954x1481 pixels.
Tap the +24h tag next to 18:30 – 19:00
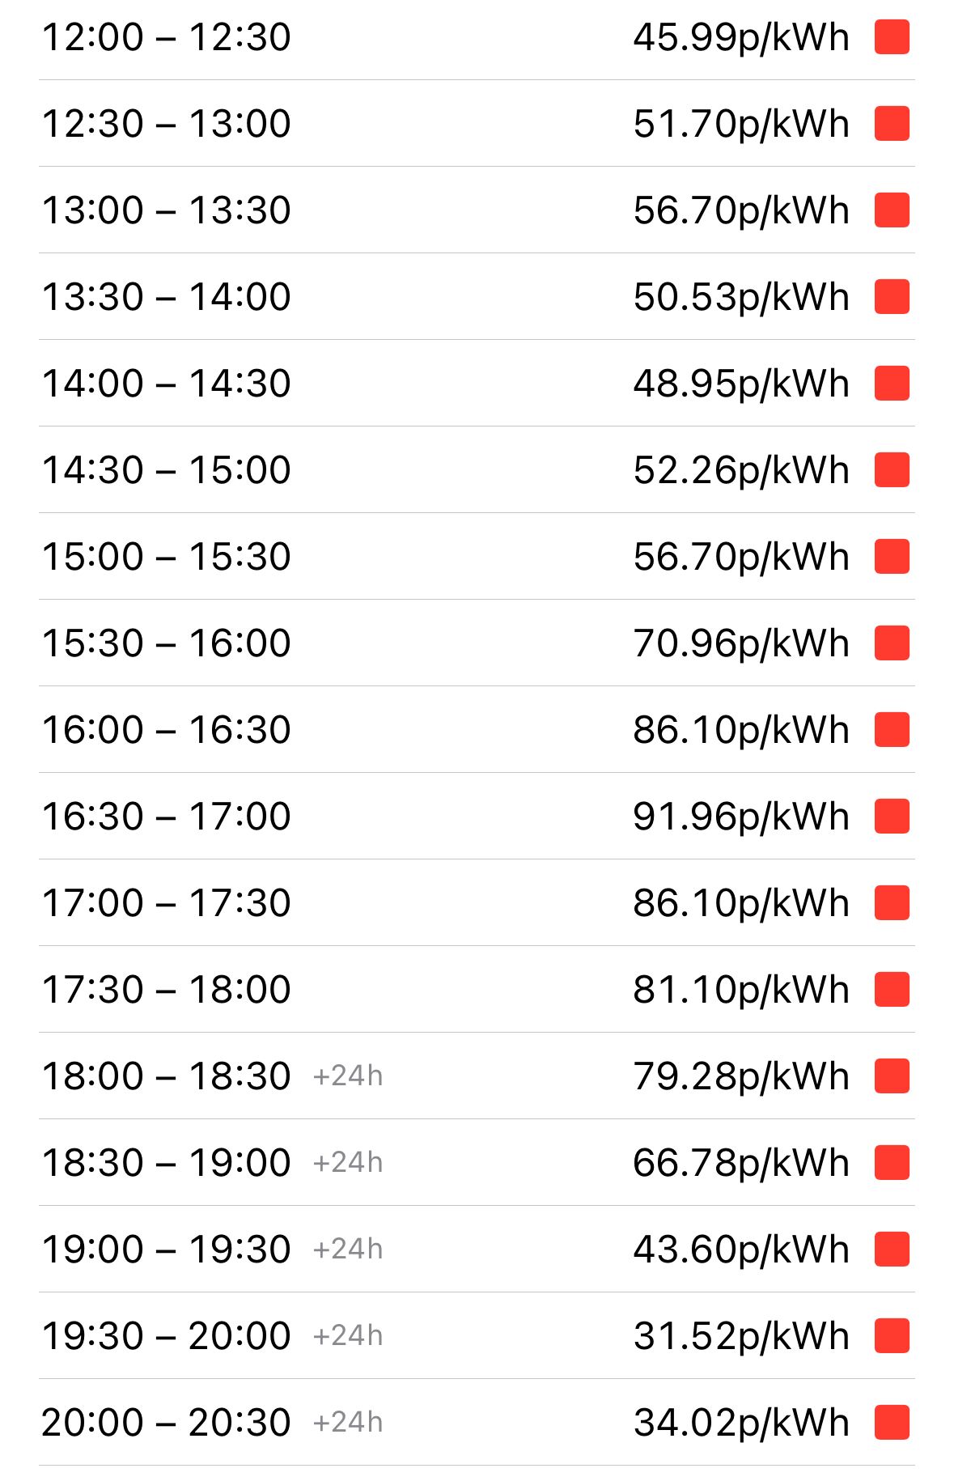click(x=348, y=1163)
